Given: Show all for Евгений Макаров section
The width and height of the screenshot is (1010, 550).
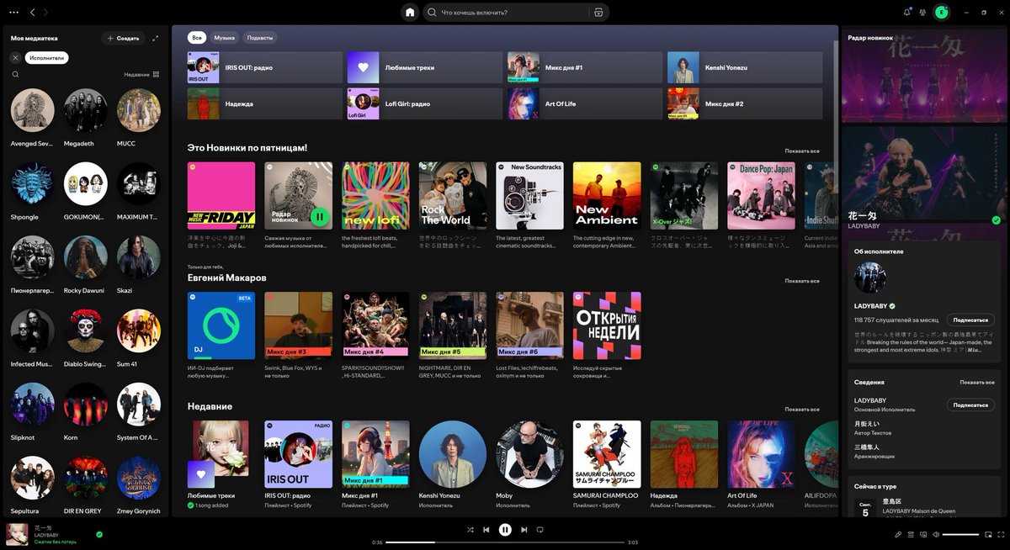Looking at the screenshot, I should [802, 281].
